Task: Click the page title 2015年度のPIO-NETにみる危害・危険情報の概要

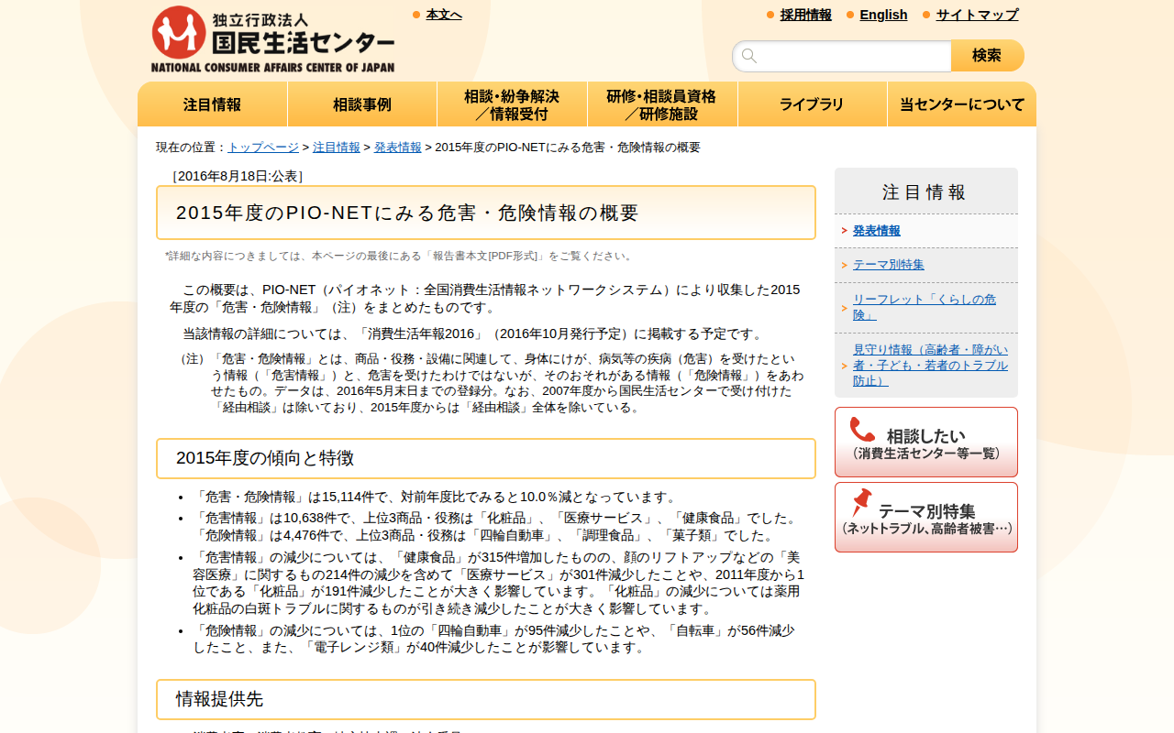Action: 407,213
